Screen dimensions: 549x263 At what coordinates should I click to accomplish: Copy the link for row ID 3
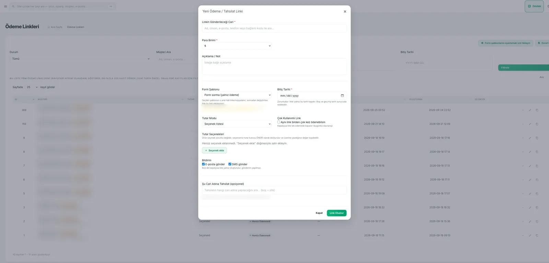click(537, 207)
